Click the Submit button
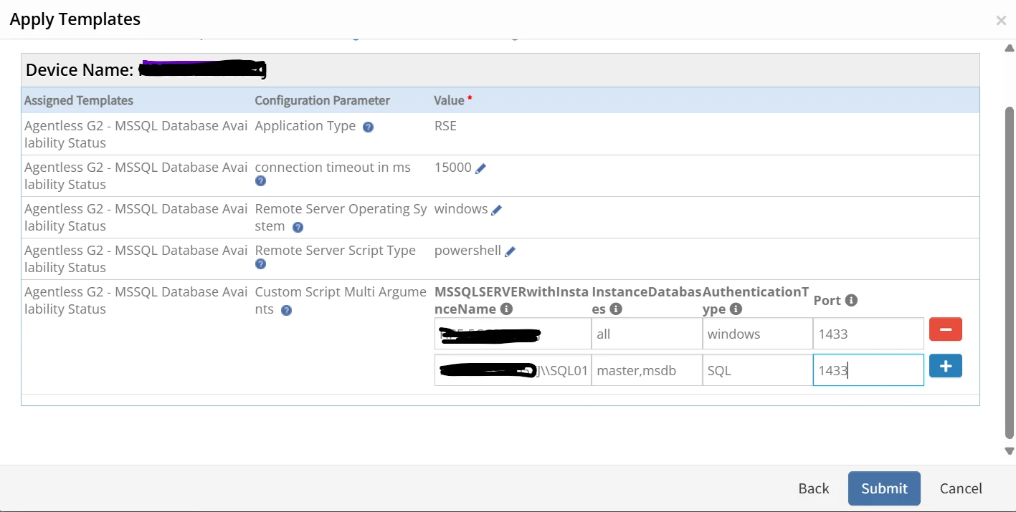Image resolution: width=1016 pixels, height=512 pixels. (x=884, y=488)
